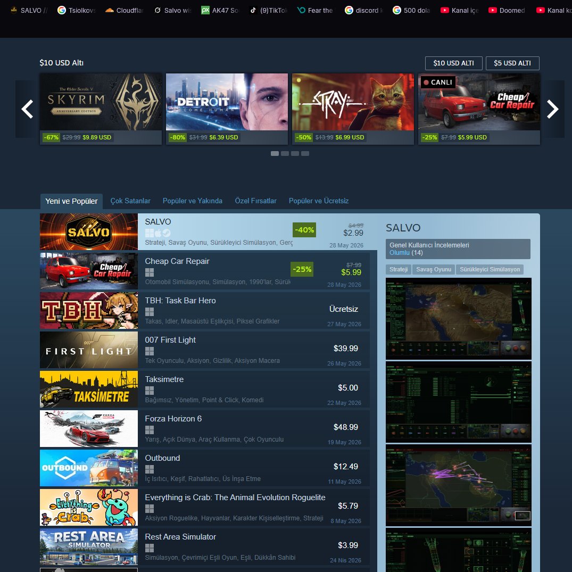This screenshot has width=572, height=572.
Task: Click the next carousel arrow
Action: 552,109
